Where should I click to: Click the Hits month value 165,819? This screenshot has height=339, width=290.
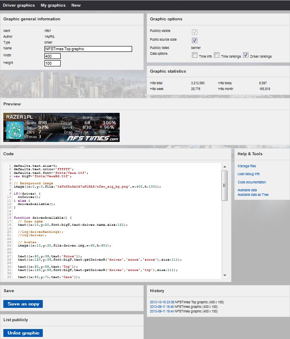265,89
